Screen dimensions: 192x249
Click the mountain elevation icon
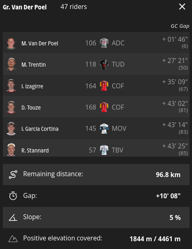13,239
